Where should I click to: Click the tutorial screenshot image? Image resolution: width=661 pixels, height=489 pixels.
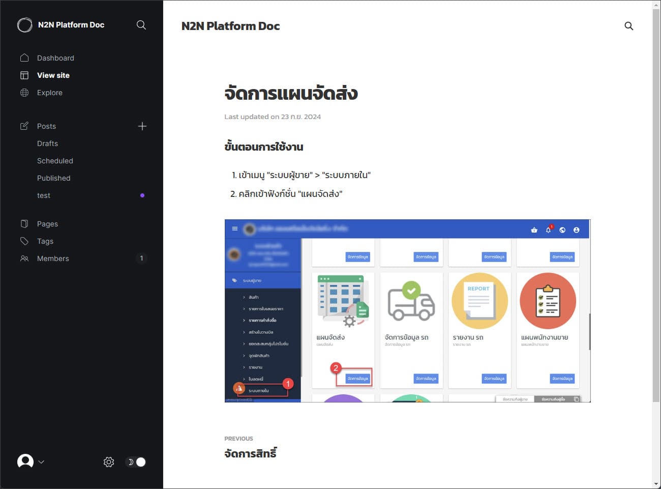[407, 310]
